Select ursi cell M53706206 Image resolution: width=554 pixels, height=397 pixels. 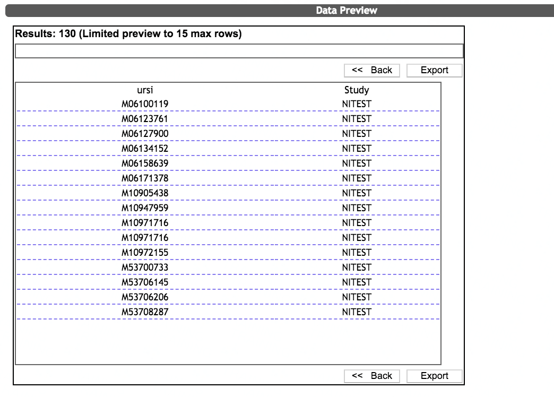[x=145, y=297]
